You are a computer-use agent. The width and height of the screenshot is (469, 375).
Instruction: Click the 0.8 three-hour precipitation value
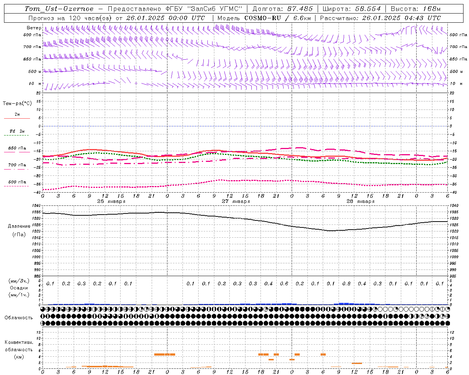(x=346, y=283)
